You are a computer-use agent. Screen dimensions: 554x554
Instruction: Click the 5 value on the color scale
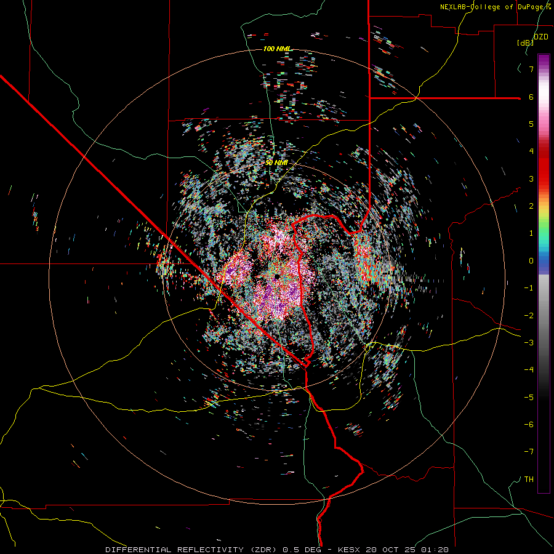point(531,124)
